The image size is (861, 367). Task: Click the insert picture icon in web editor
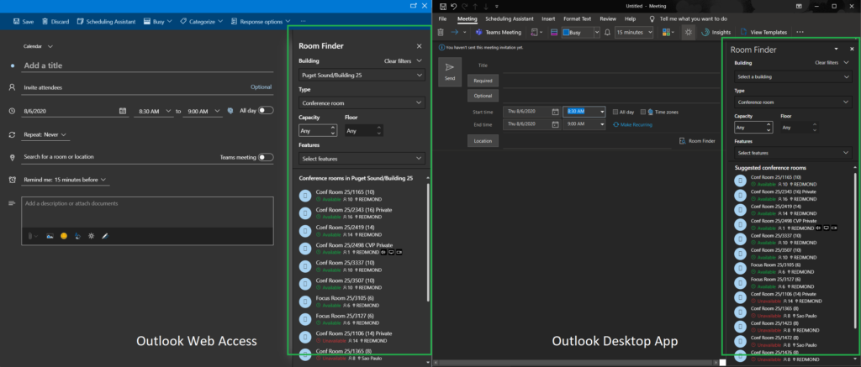[50, 236]
